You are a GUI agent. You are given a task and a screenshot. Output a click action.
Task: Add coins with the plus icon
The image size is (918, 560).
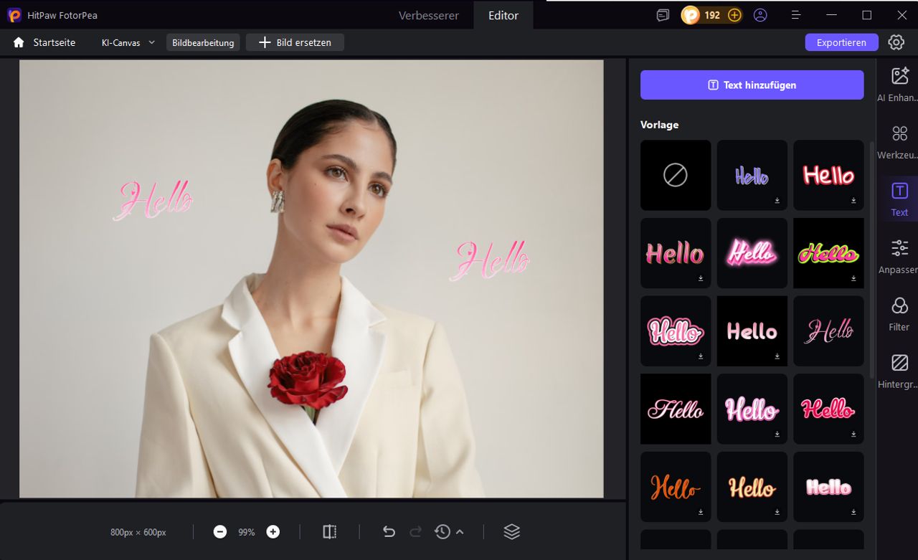(734, 15)
